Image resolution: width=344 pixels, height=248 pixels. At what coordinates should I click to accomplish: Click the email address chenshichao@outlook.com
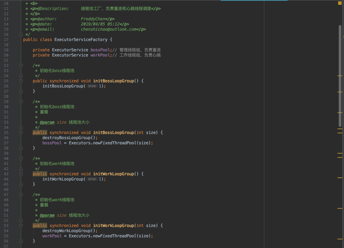[x=108, y=29]
